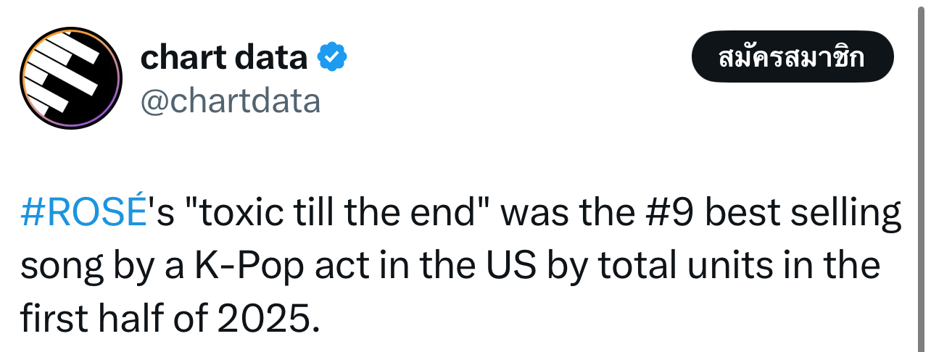Tap the piano keys logo icon
The height and width of the screenshot is (352, 931).
[70, 78]
